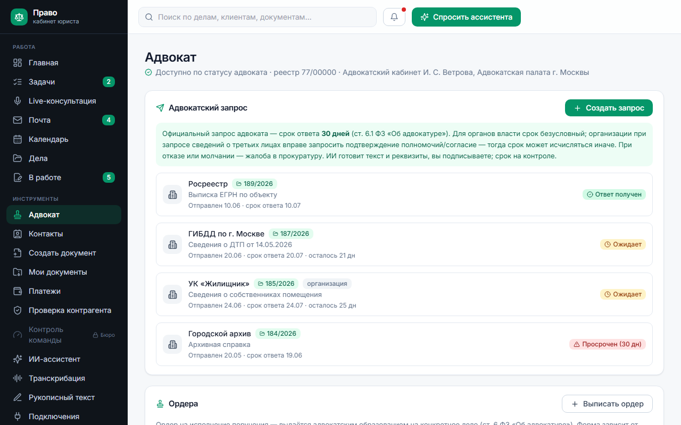This screenshot has width=681, height=425.
Task: Click the Подключения plug icon
Action: (x=18, y=416)
